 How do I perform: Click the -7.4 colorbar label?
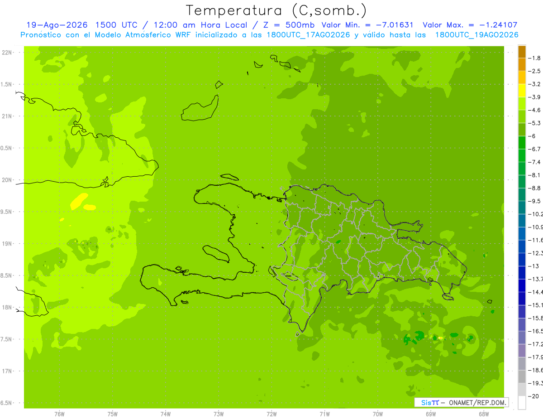(534, 162)
